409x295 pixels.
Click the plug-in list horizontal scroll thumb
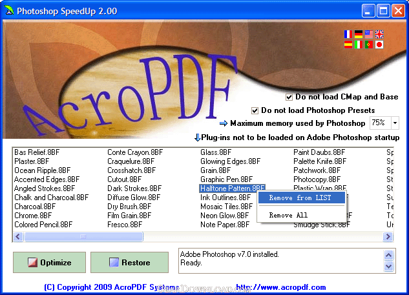(x=83, y=237)
